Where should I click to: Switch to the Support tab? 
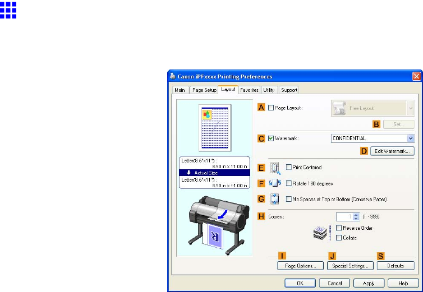coord(289,90)
